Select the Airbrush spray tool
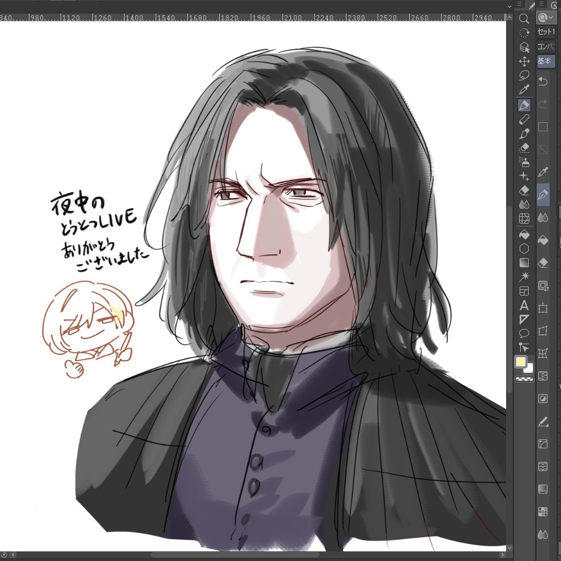Screen dimensions: 561x561 [x=524, y=162]
